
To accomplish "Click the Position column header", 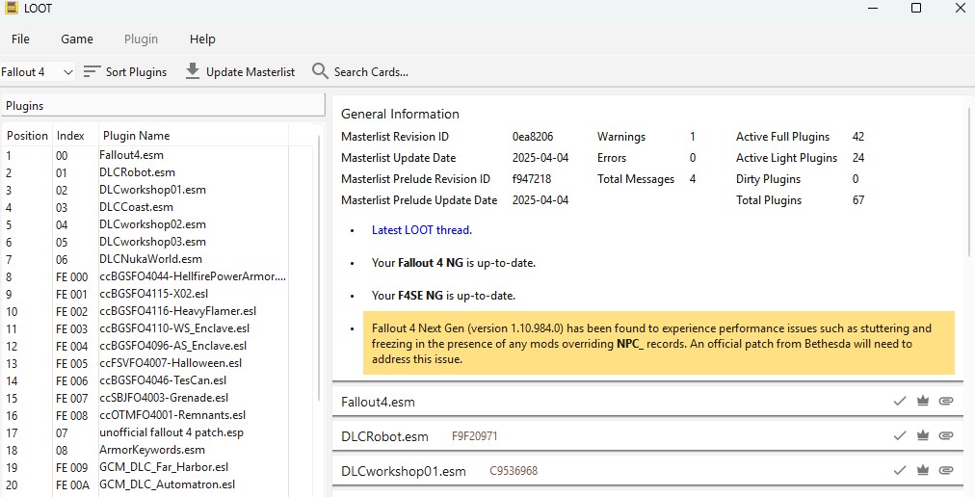I will tap(27, 136).
